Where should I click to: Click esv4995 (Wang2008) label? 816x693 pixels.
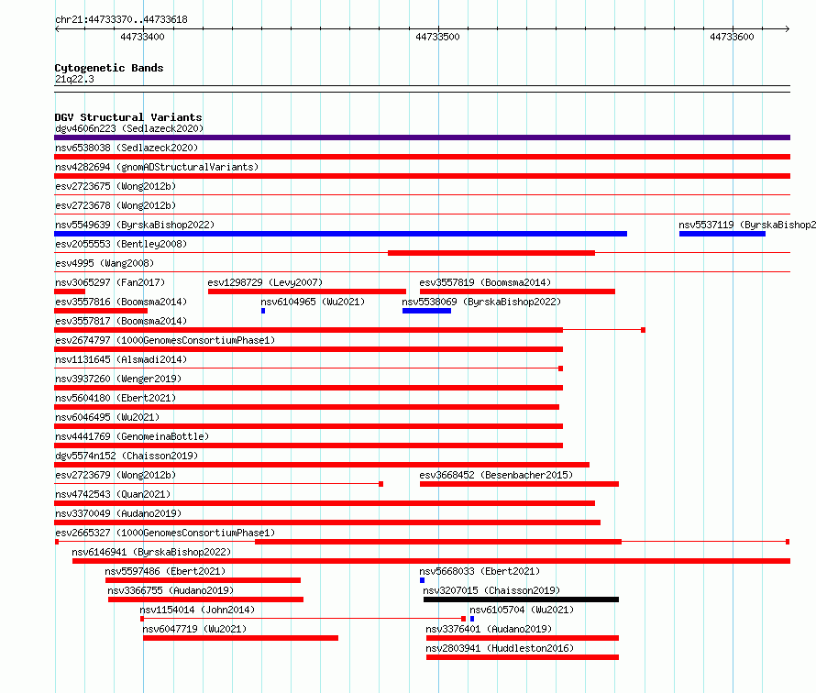pos(105,263)
